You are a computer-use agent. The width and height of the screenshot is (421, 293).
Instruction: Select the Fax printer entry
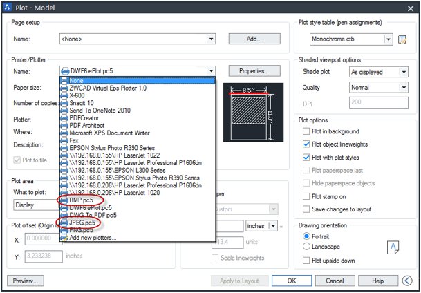coord(138,140)
